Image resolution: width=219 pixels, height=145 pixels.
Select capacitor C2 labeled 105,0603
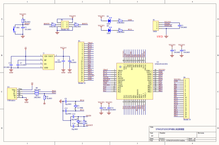coord(23,27)
